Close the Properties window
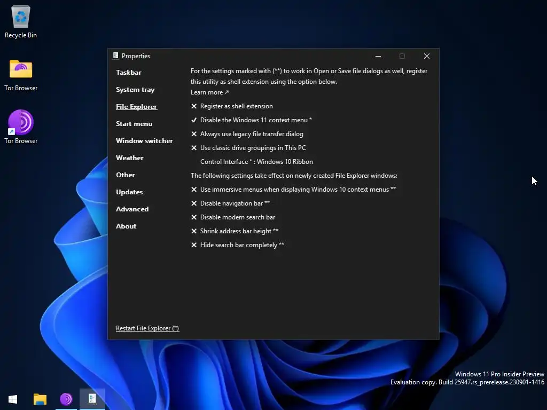The height and width of the screenshot is (410, 547). pyautogui.click(x=427, y=56)
